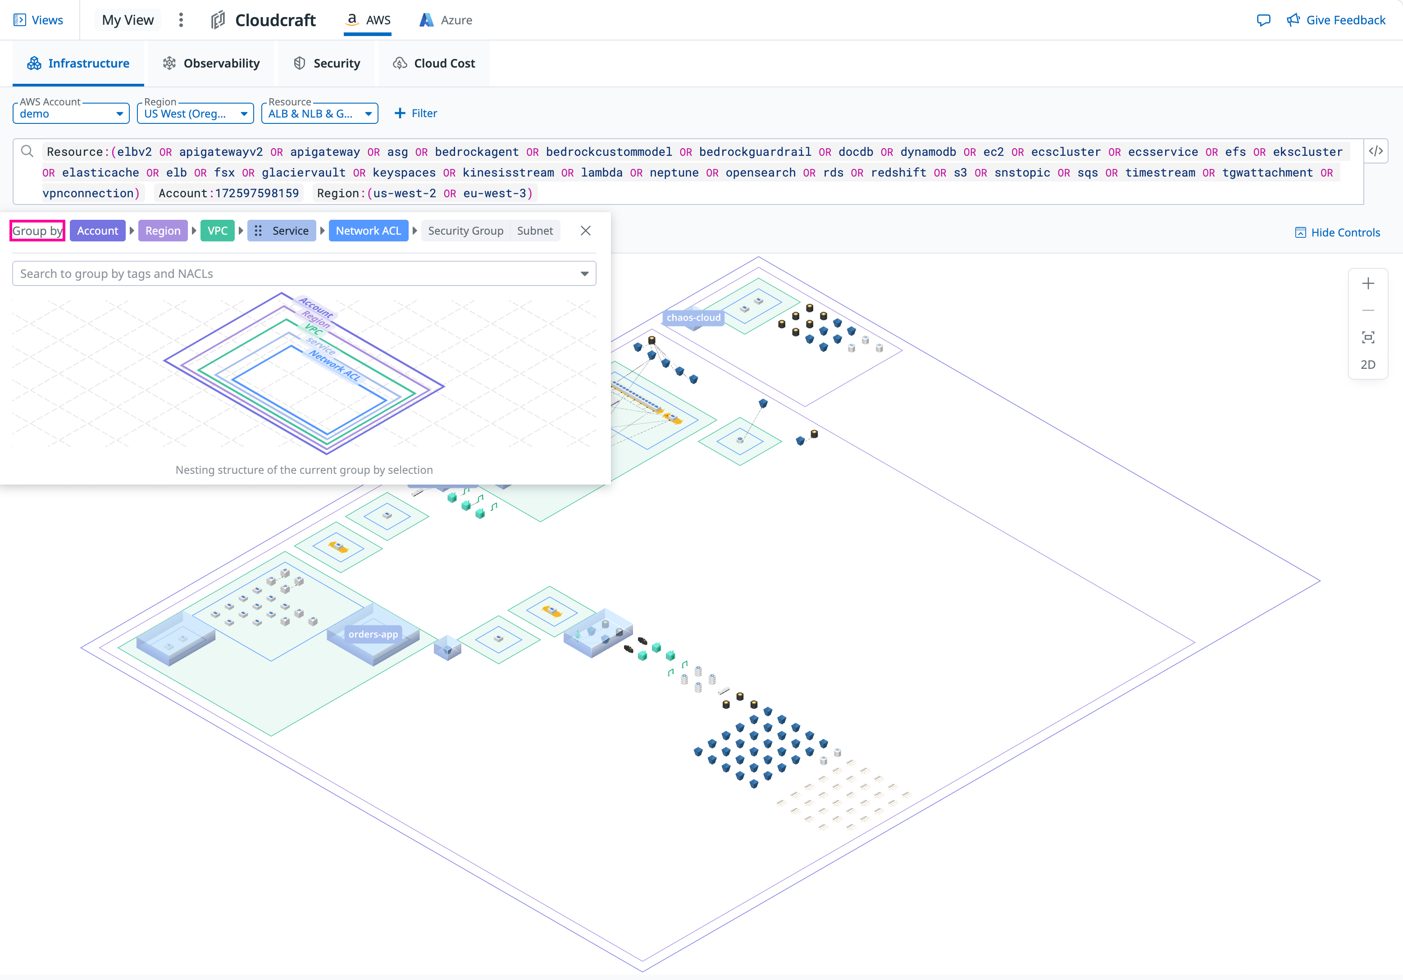The width and height of the screenshot is (1403, 980).
Task: Click the zoom in plus icon
Action: pos(1367,283)
